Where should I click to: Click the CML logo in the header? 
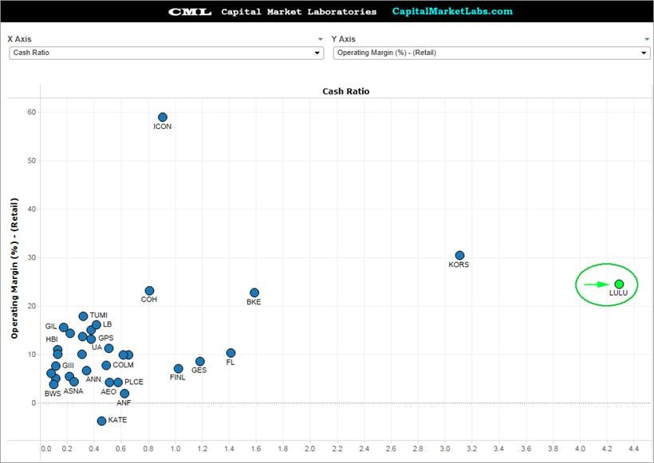pyautogui.click(x=190, y=12)
